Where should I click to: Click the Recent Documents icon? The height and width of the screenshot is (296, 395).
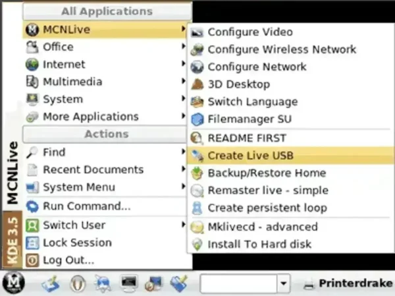[32, 169]
